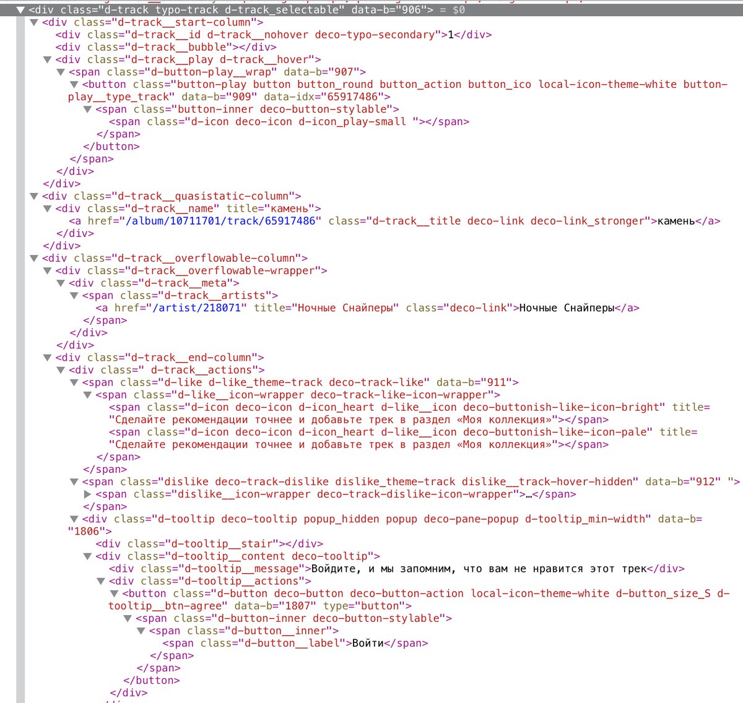Collapse the d-button__inner span
This screenshot has width=743, height=703.
(x=142, y=631)
